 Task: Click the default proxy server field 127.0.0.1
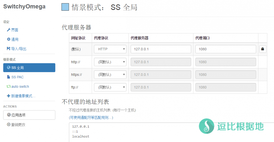click(x=161, y=49)
